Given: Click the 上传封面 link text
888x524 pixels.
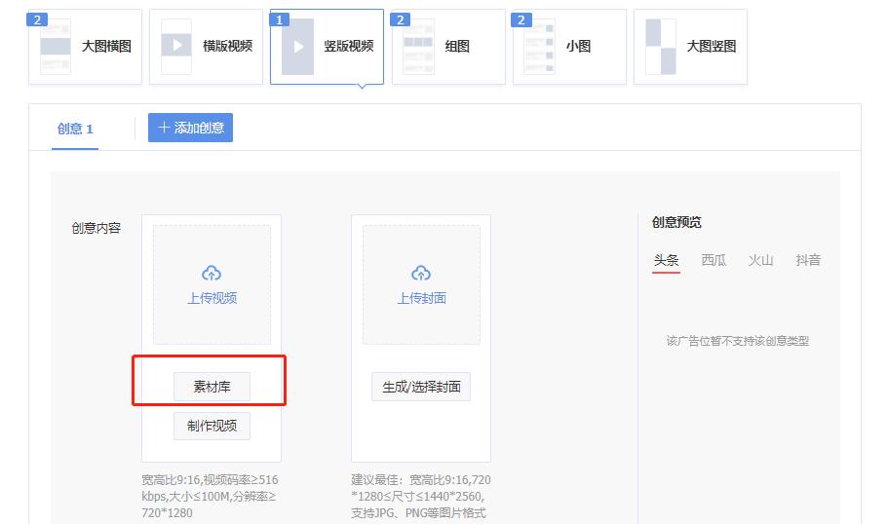Looking at the screenshot, I should click(421, 298).
